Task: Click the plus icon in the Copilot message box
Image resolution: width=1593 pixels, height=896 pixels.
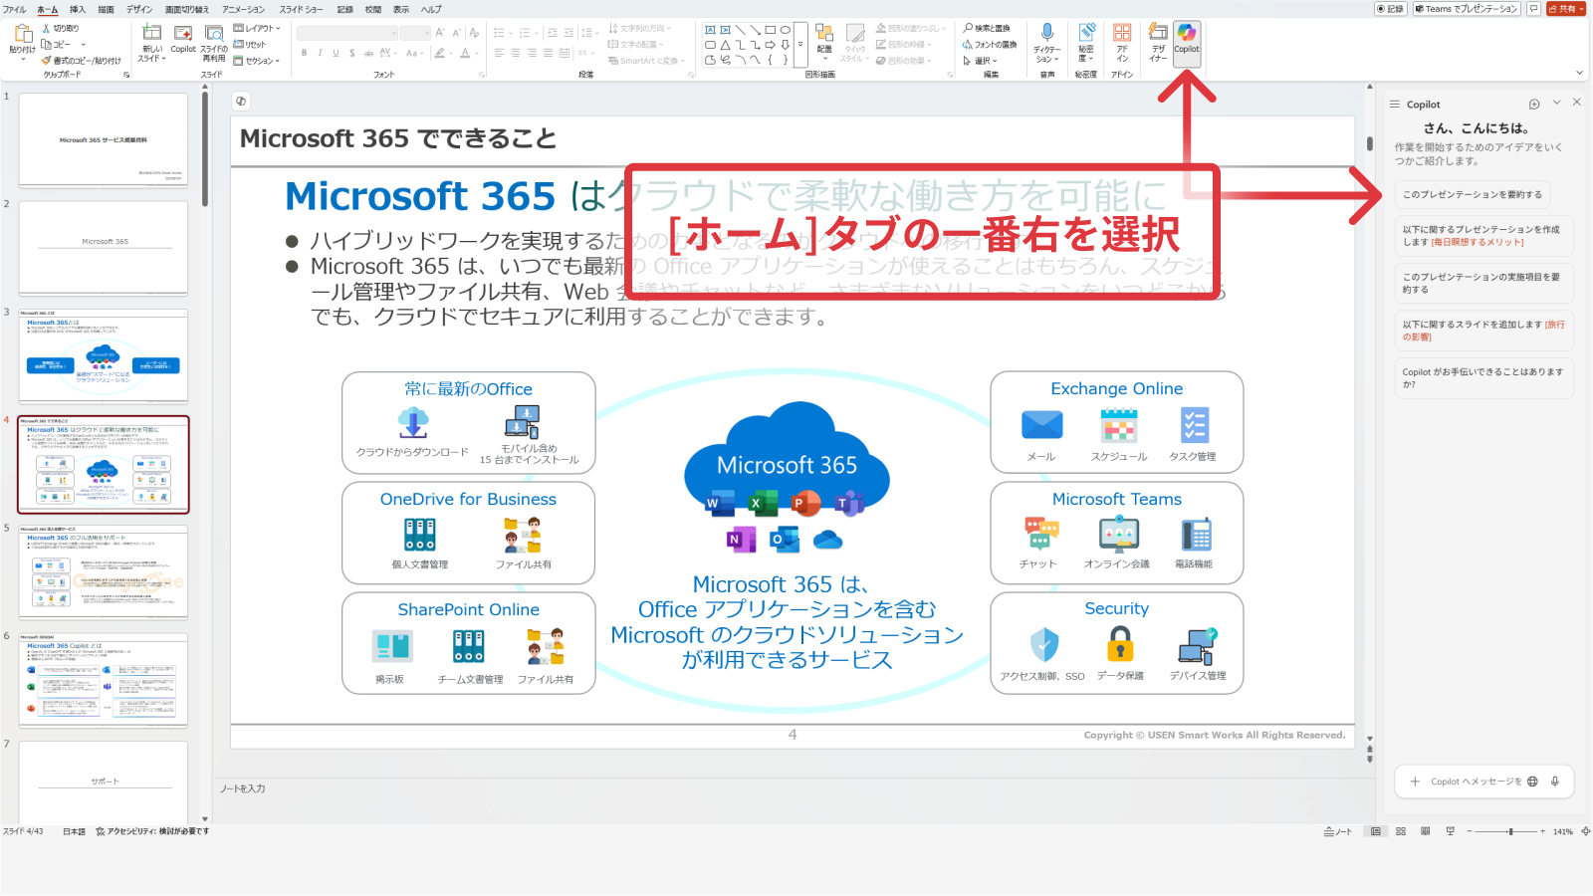Action: coord(1415,782)
